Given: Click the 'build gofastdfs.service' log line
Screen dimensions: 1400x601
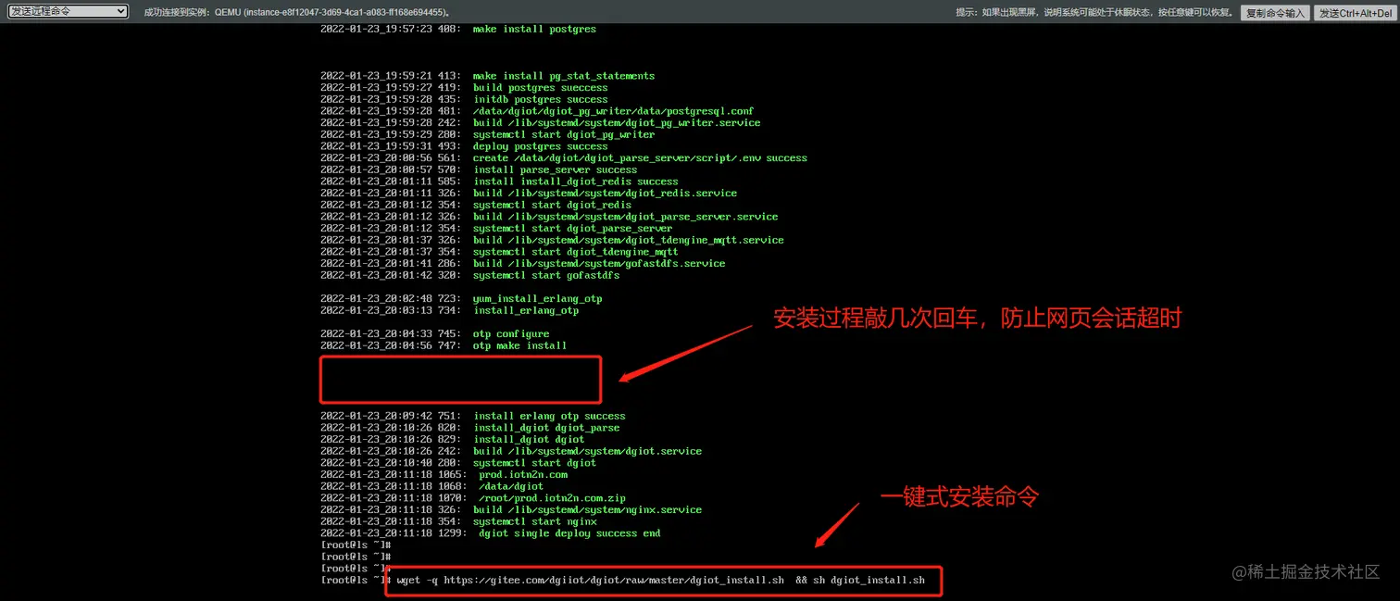Looking at the screenshot, I should click(523, 264).
